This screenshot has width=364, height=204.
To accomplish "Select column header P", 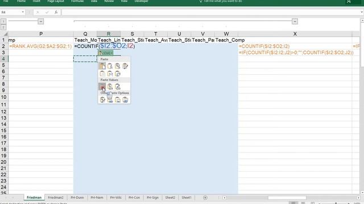I will (x=41, y=34).
